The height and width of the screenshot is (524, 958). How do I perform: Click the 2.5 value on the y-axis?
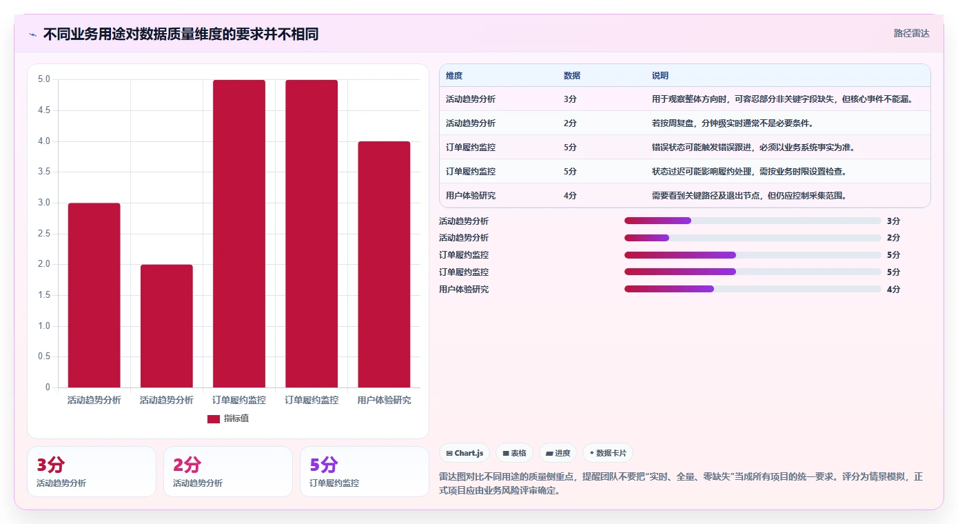pyautogui.click(x=45, y=234)
